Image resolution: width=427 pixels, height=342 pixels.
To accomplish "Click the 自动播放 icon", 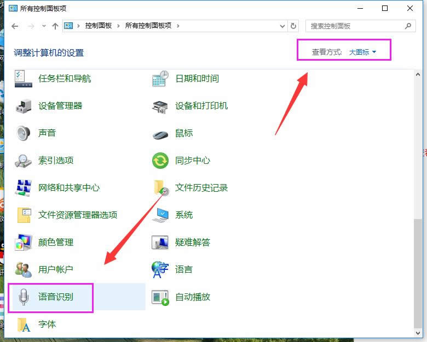I will (160, 297).
